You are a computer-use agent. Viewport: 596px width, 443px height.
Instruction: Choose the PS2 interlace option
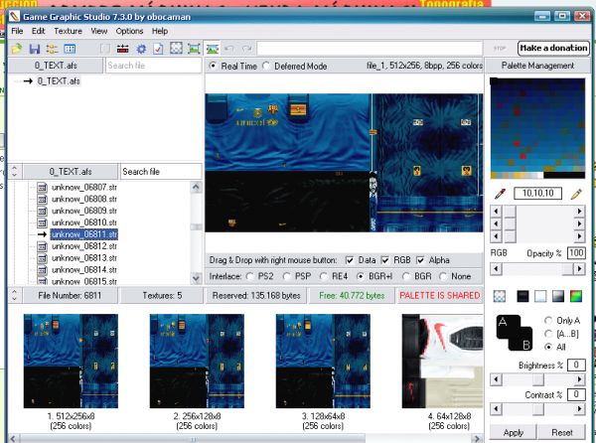tap(249, 276)
